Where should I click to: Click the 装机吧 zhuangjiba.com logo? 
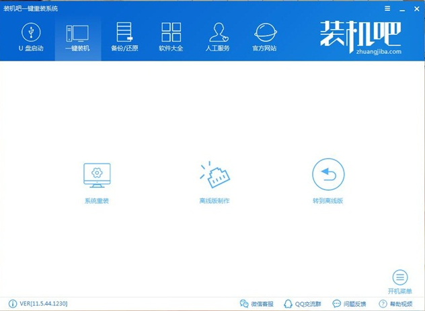coord(360,38)
